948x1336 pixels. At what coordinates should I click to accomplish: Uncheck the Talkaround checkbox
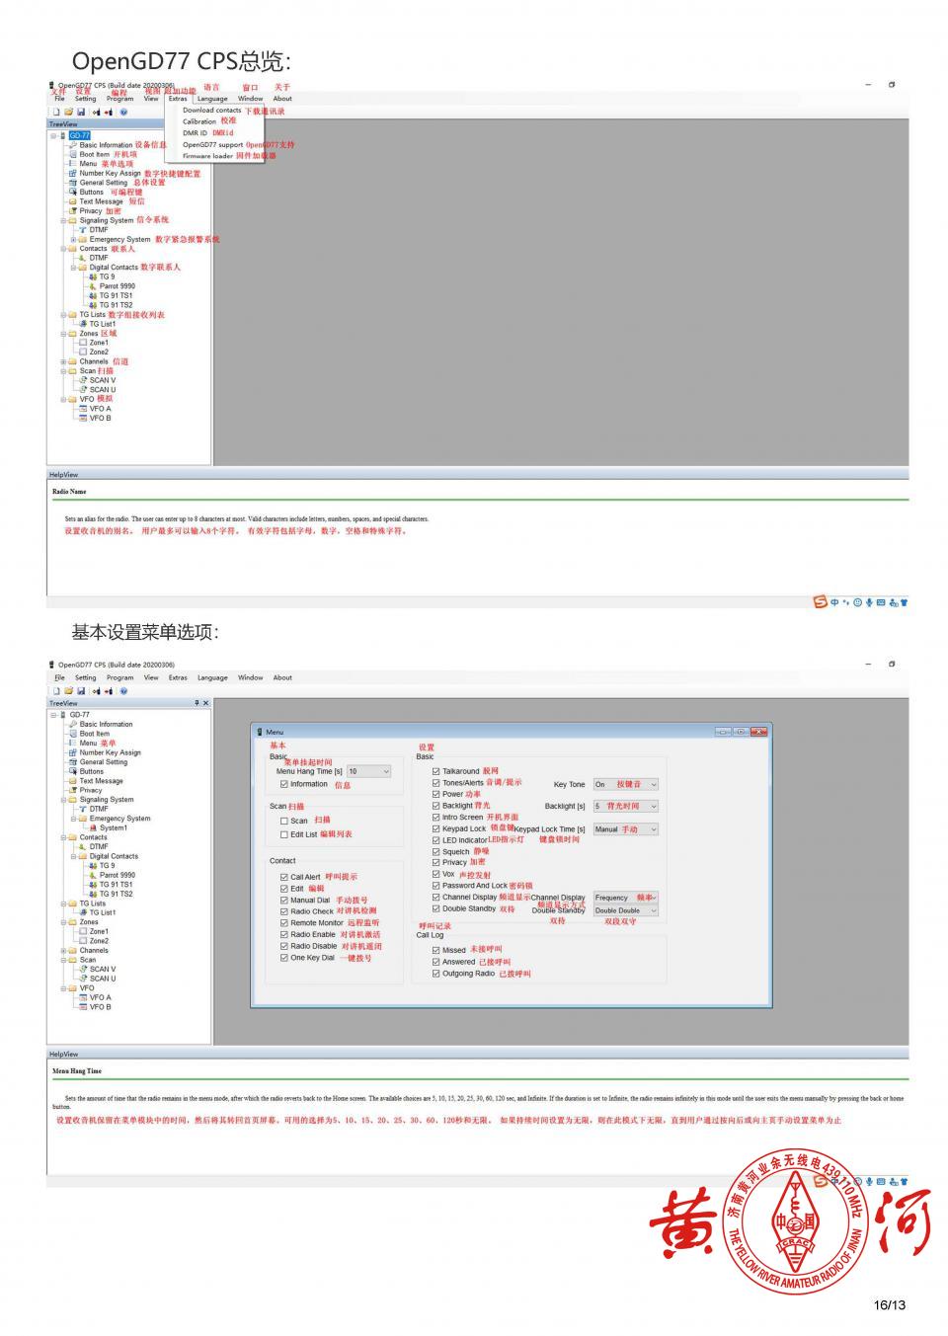[x=435, y=771]
